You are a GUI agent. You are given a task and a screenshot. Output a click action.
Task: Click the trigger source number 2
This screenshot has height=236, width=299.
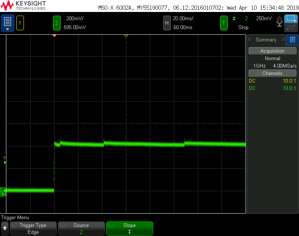coord(246,18)
